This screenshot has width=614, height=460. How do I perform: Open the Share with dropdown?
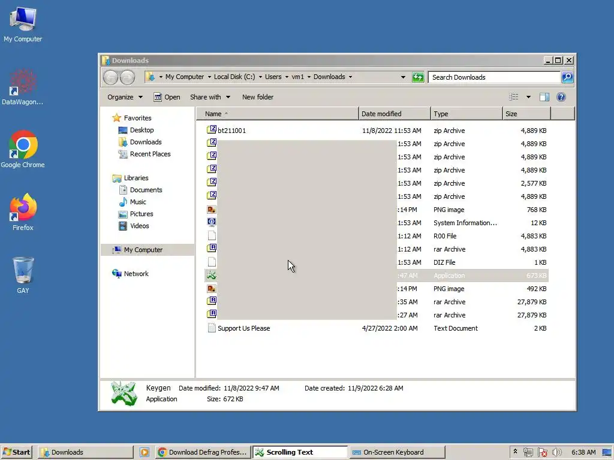coord(210,97)
